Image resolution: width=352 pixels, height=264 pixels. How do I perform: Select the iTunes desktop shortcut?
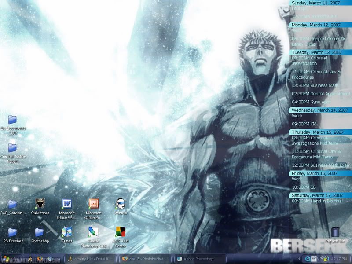(x=67, y=235)
